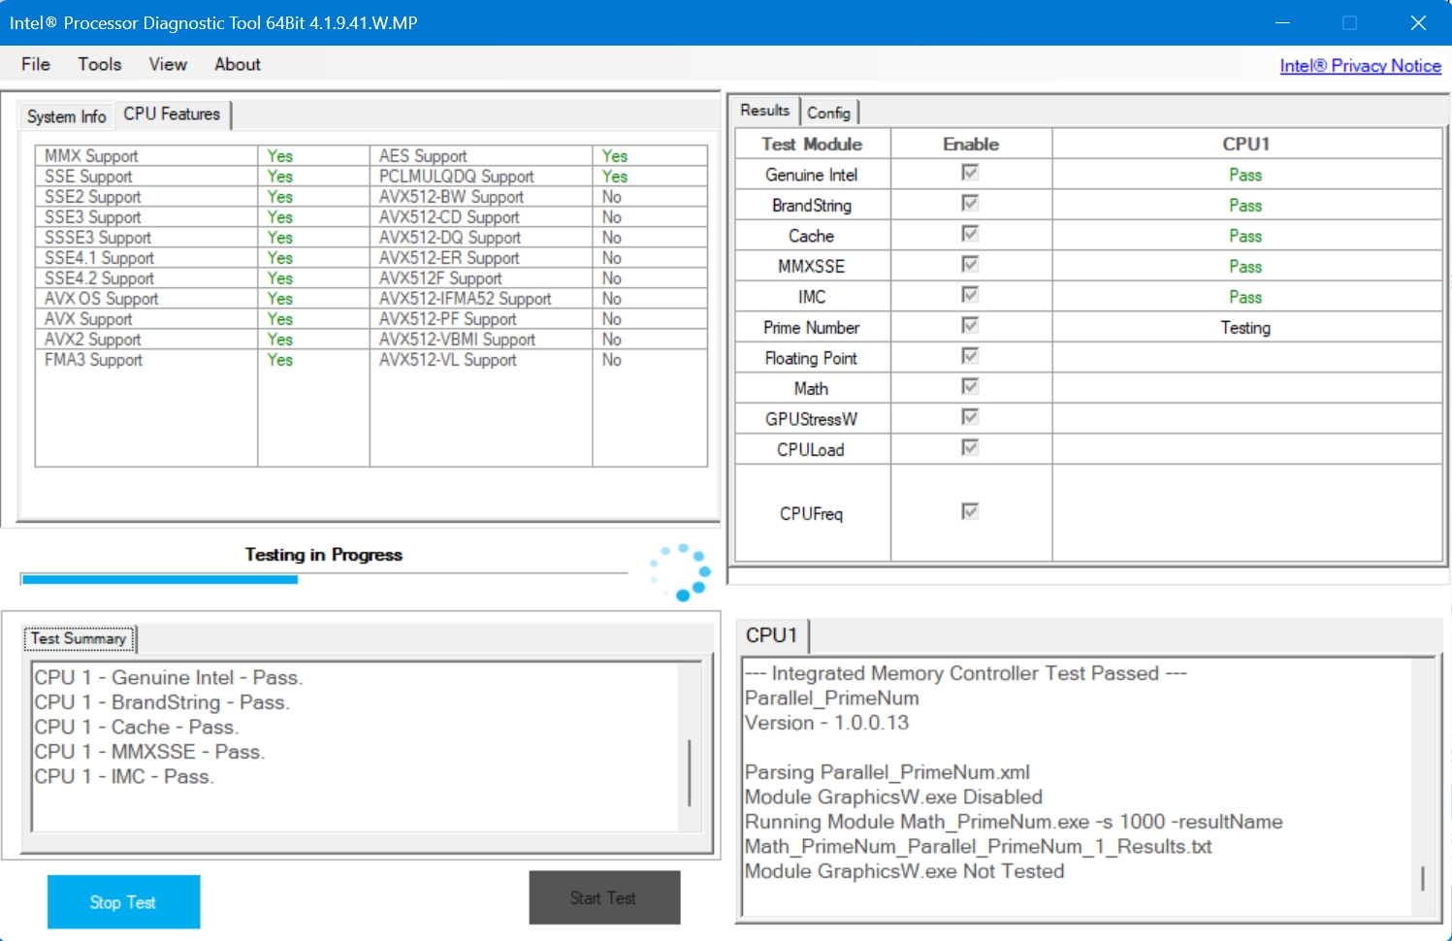Toggle the GPUStressW enable checkbox
The height and width of the screenshot is (941, 1452).
tap(970, 417)
